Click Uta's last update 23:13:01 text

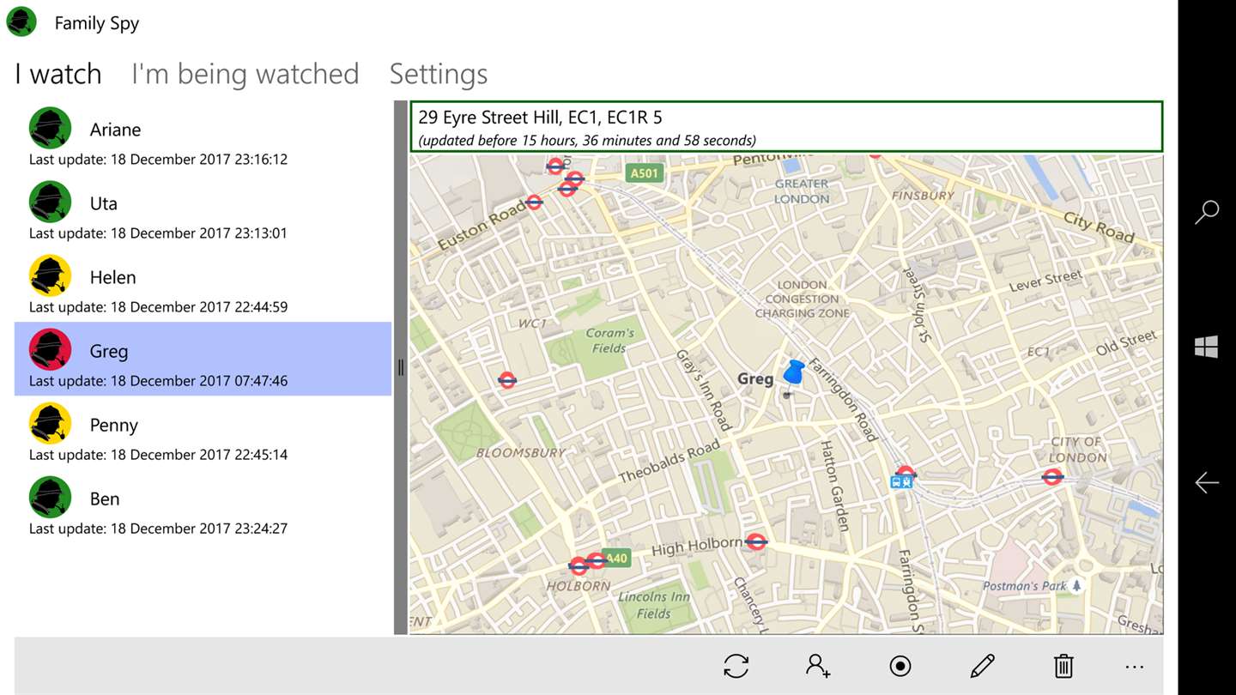click(158, 233)
